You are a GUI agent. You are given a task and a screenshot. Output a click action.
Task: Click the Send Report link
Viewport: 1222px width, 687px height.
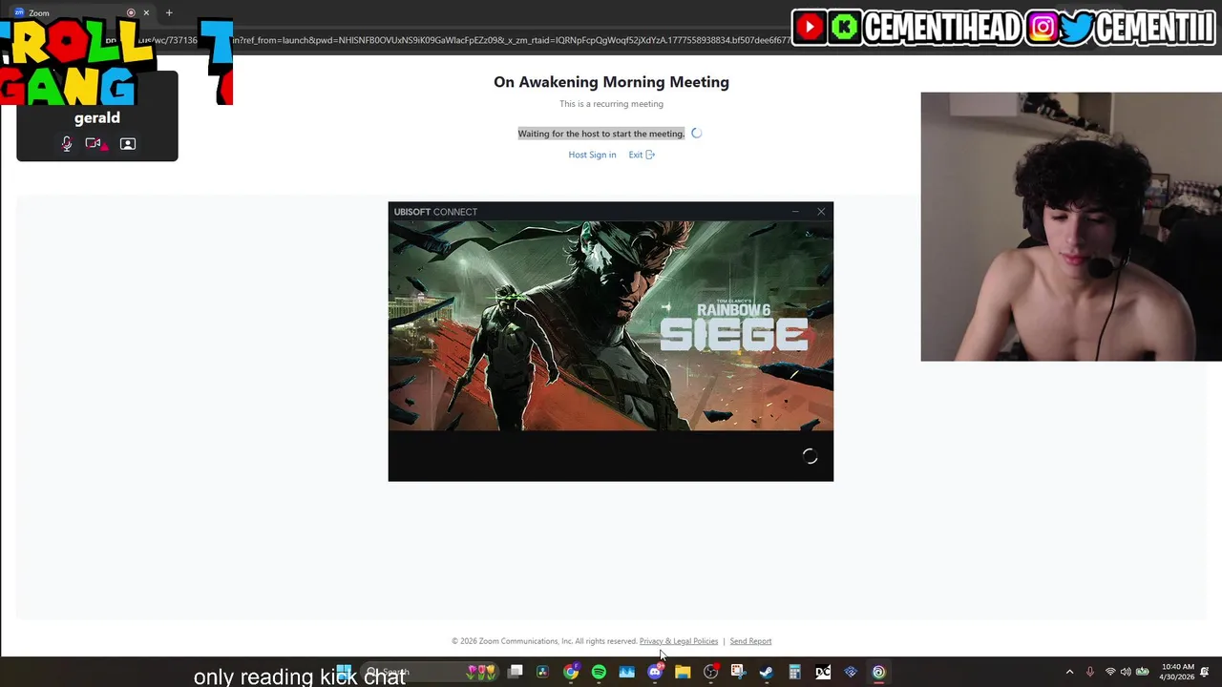click(750, 641)
